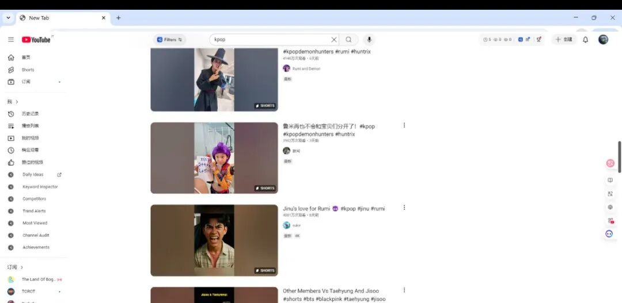Click the search magnifier button
Viewport: 622px width, 303px height.
348,40
